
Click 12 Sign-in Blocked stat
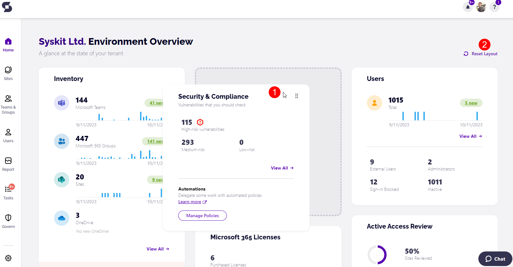point(384,185)
